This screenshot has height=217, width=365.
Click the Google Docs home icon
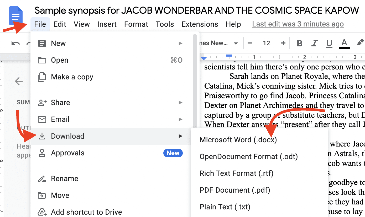[16, 16]
